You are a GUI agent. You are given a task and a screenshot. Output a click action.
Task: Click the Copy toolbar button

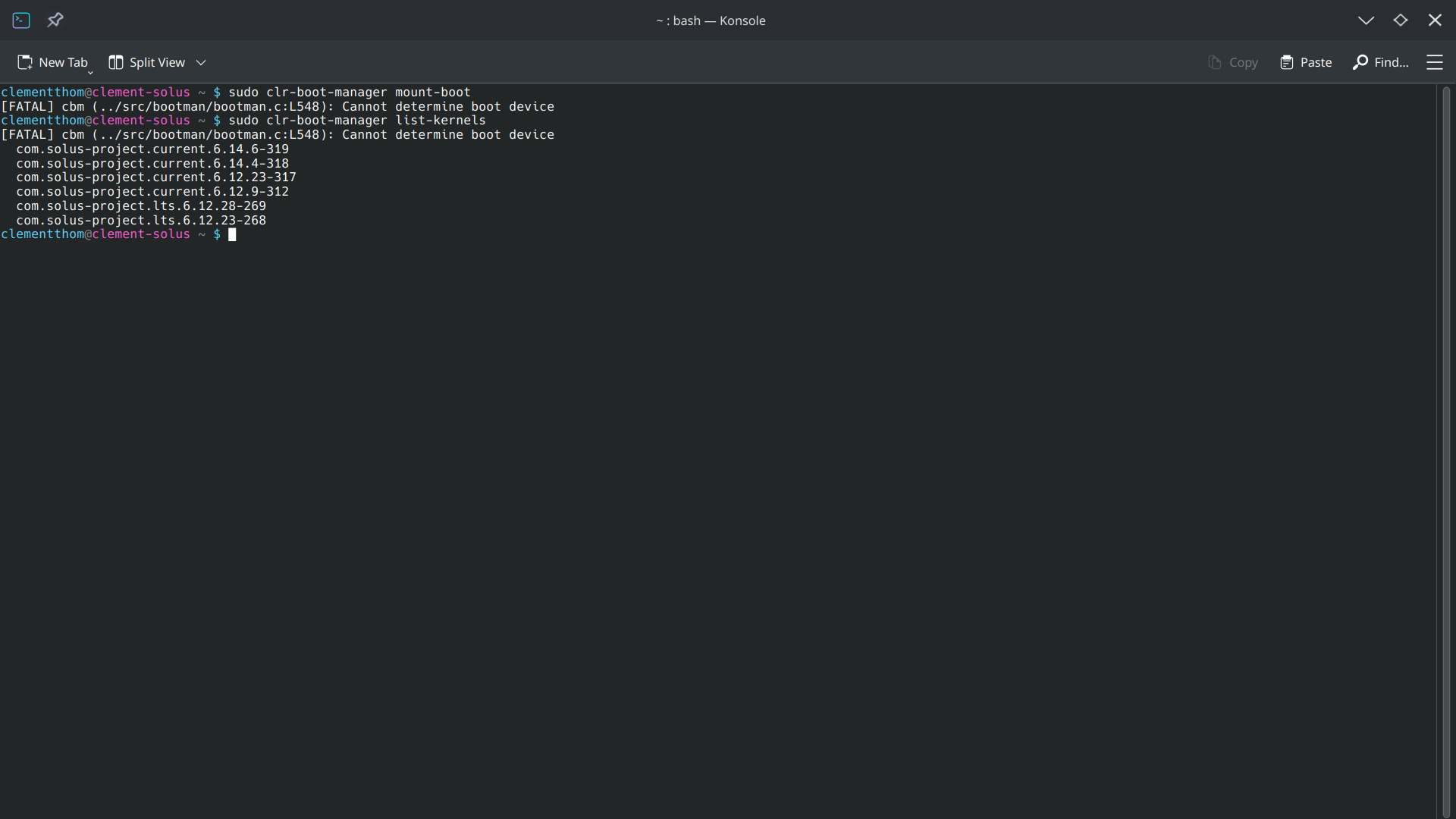1233,62
